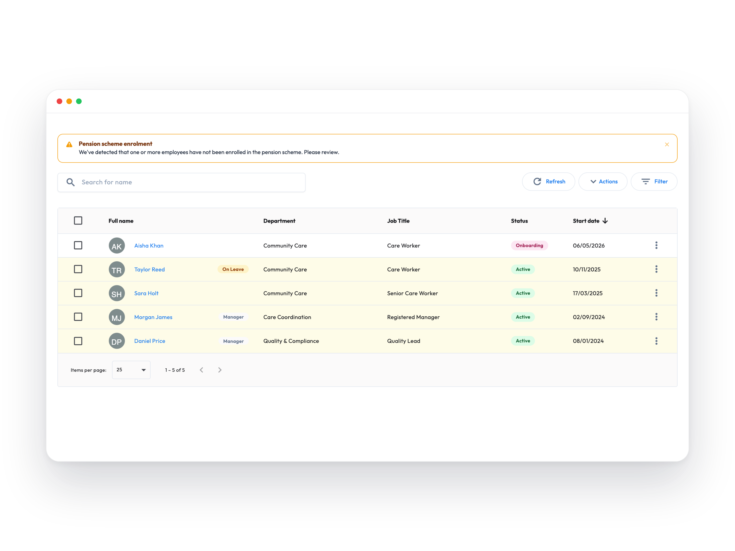
Task: Click the AK avatar icon
Action: coord(117,245)
